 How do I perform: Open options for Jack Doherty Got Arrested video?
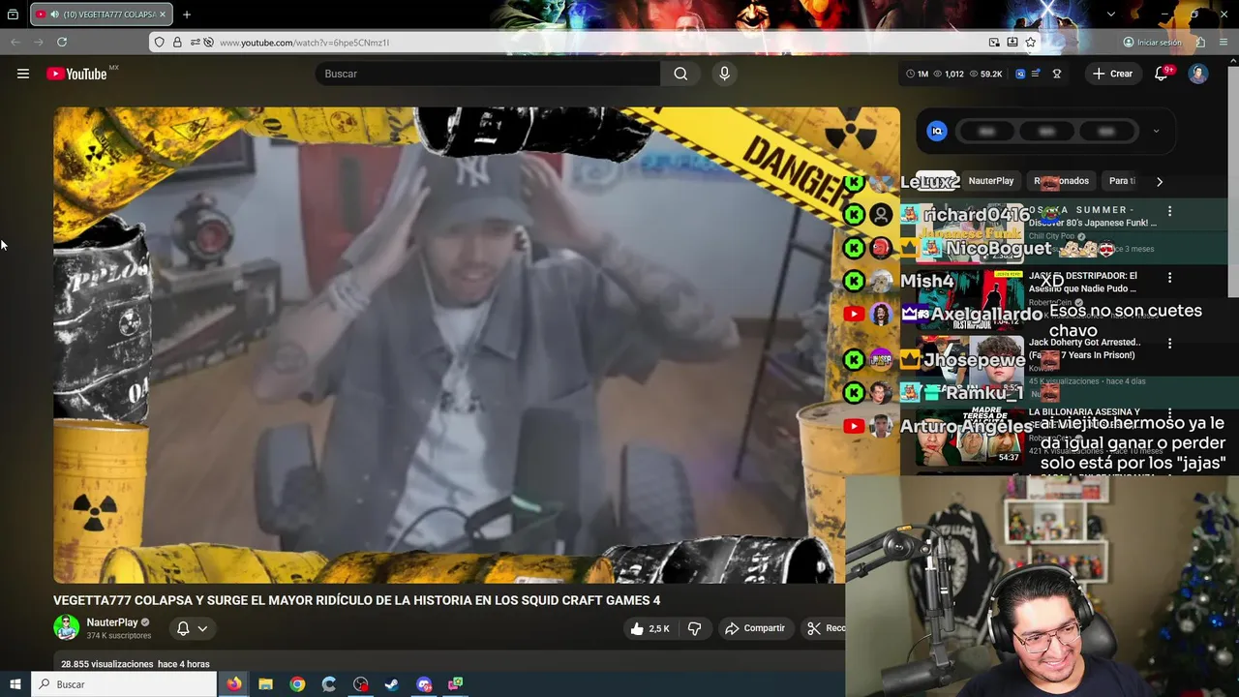pyautogui.click(x=1169, y=344)
